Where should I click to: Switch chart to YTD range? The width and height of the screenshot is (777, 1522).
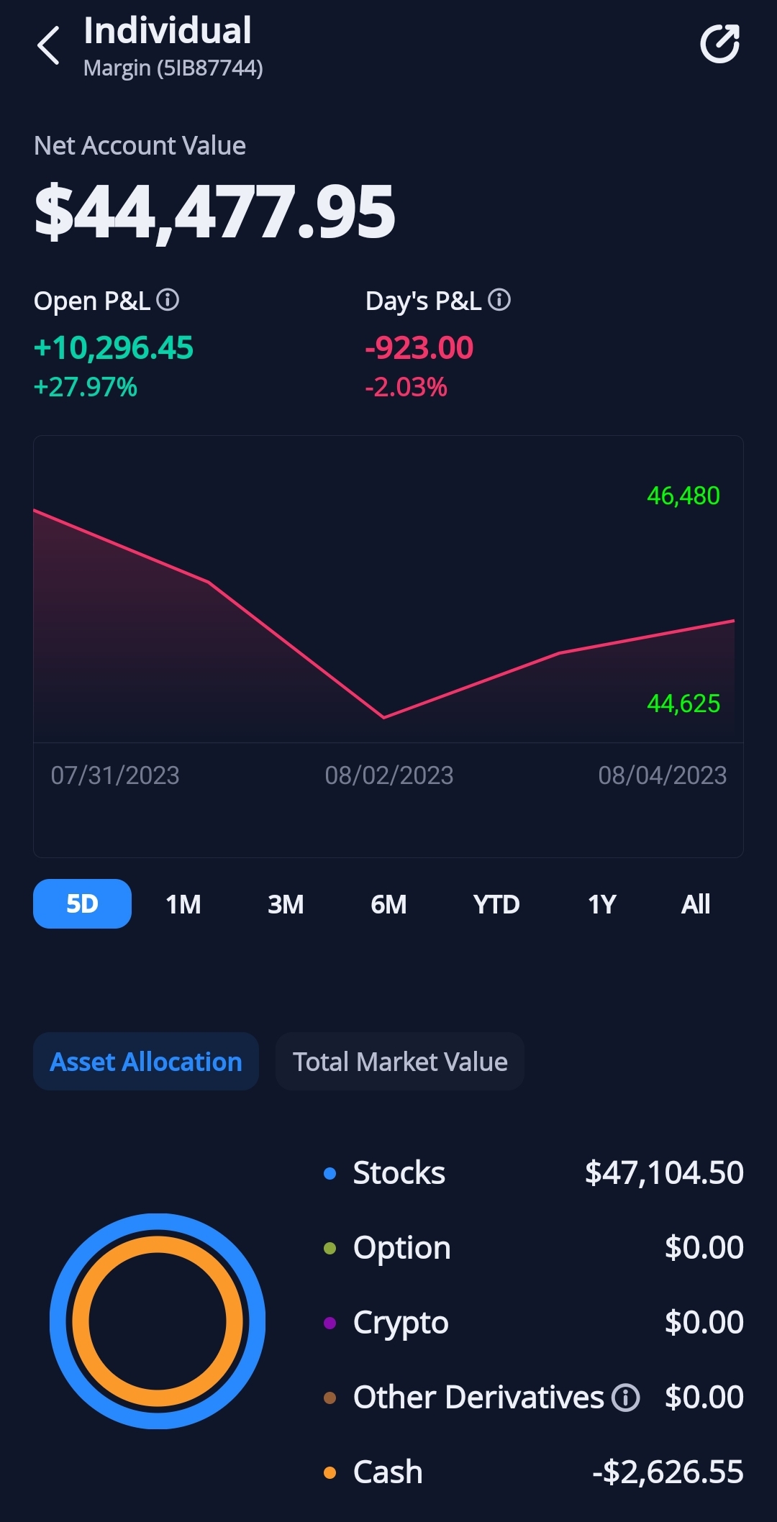[496, 904]
